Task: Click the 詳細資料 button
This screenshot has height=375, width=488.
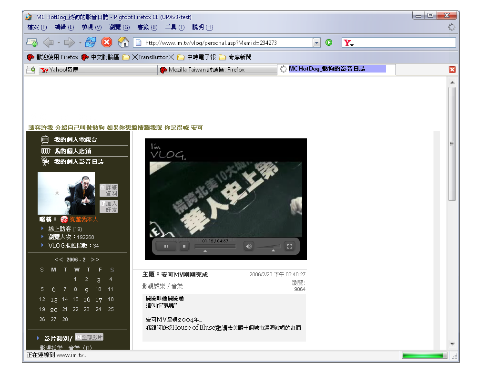Action: click(x=109, y=190)
